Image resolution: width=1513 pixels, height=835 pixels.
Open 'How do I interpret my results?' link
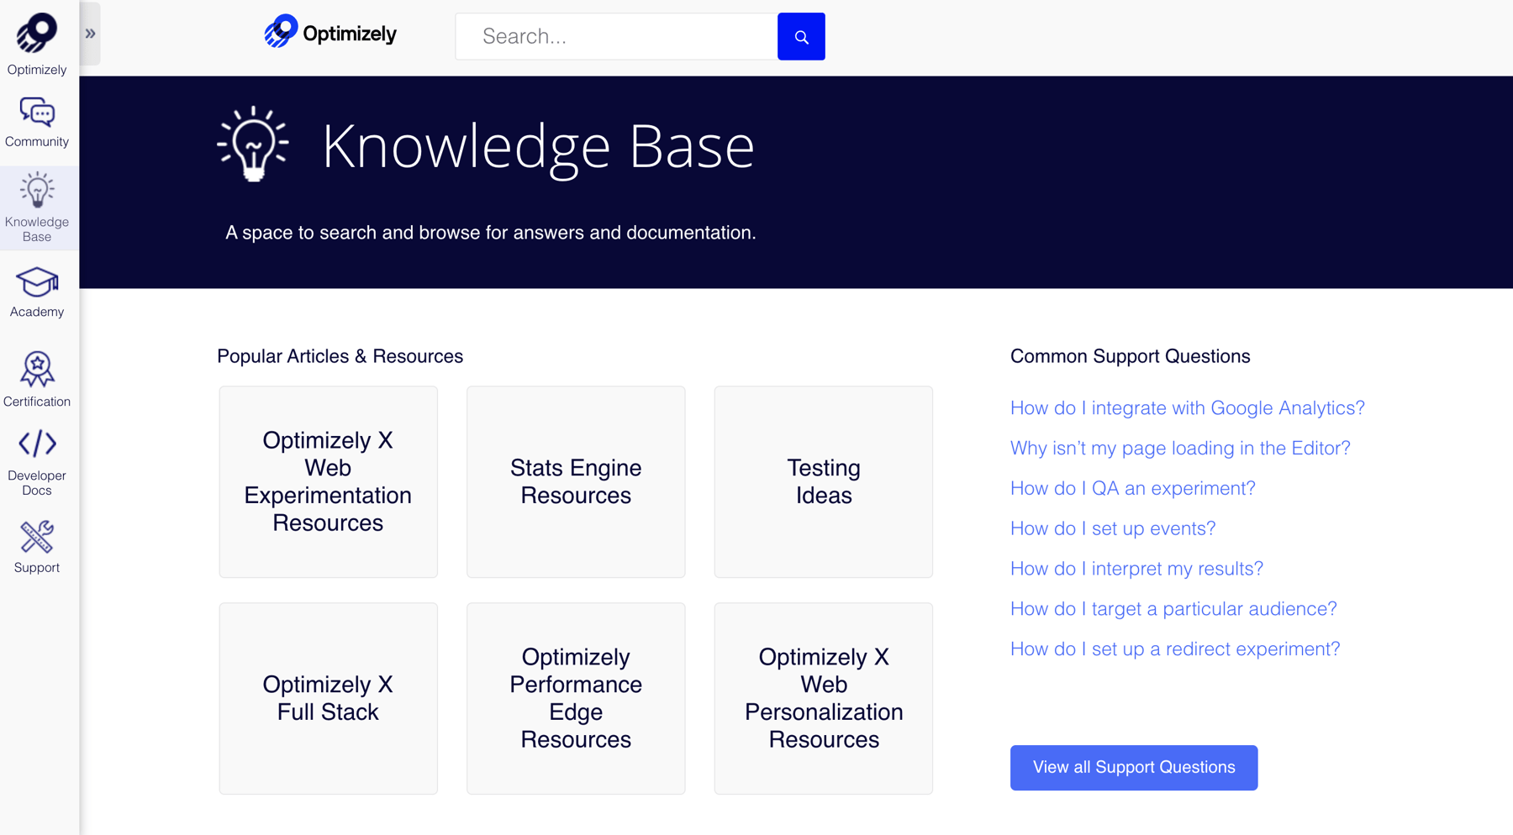tap(1136, 568)
